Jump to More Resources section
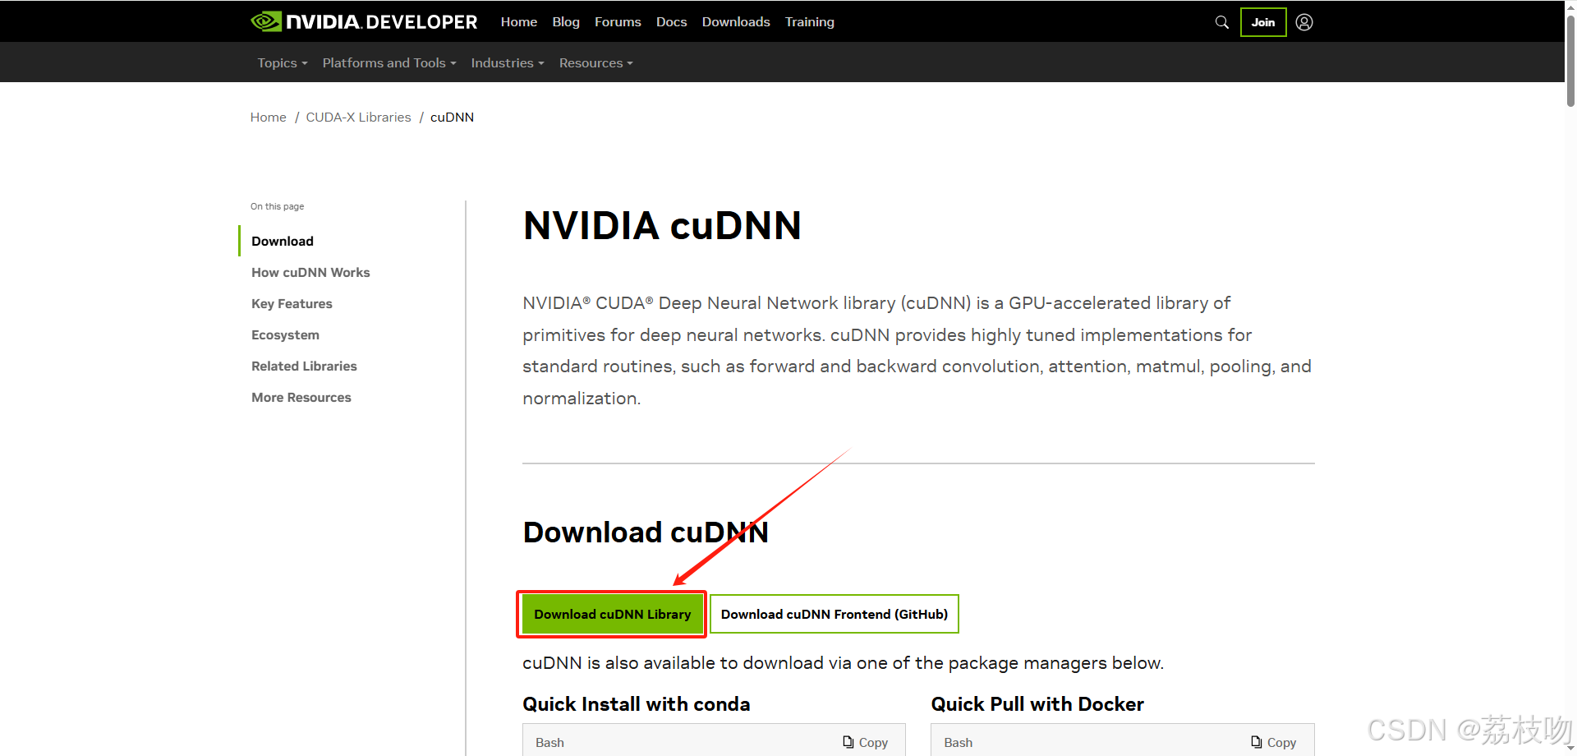 (301, 397)
